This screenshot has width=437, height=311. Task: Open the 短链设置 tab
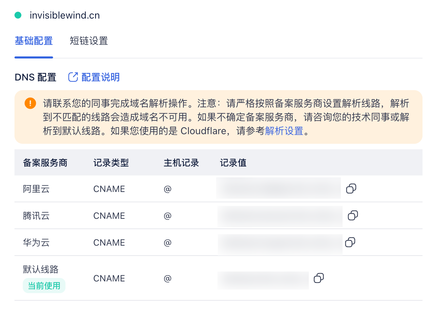tap(89, 41)
